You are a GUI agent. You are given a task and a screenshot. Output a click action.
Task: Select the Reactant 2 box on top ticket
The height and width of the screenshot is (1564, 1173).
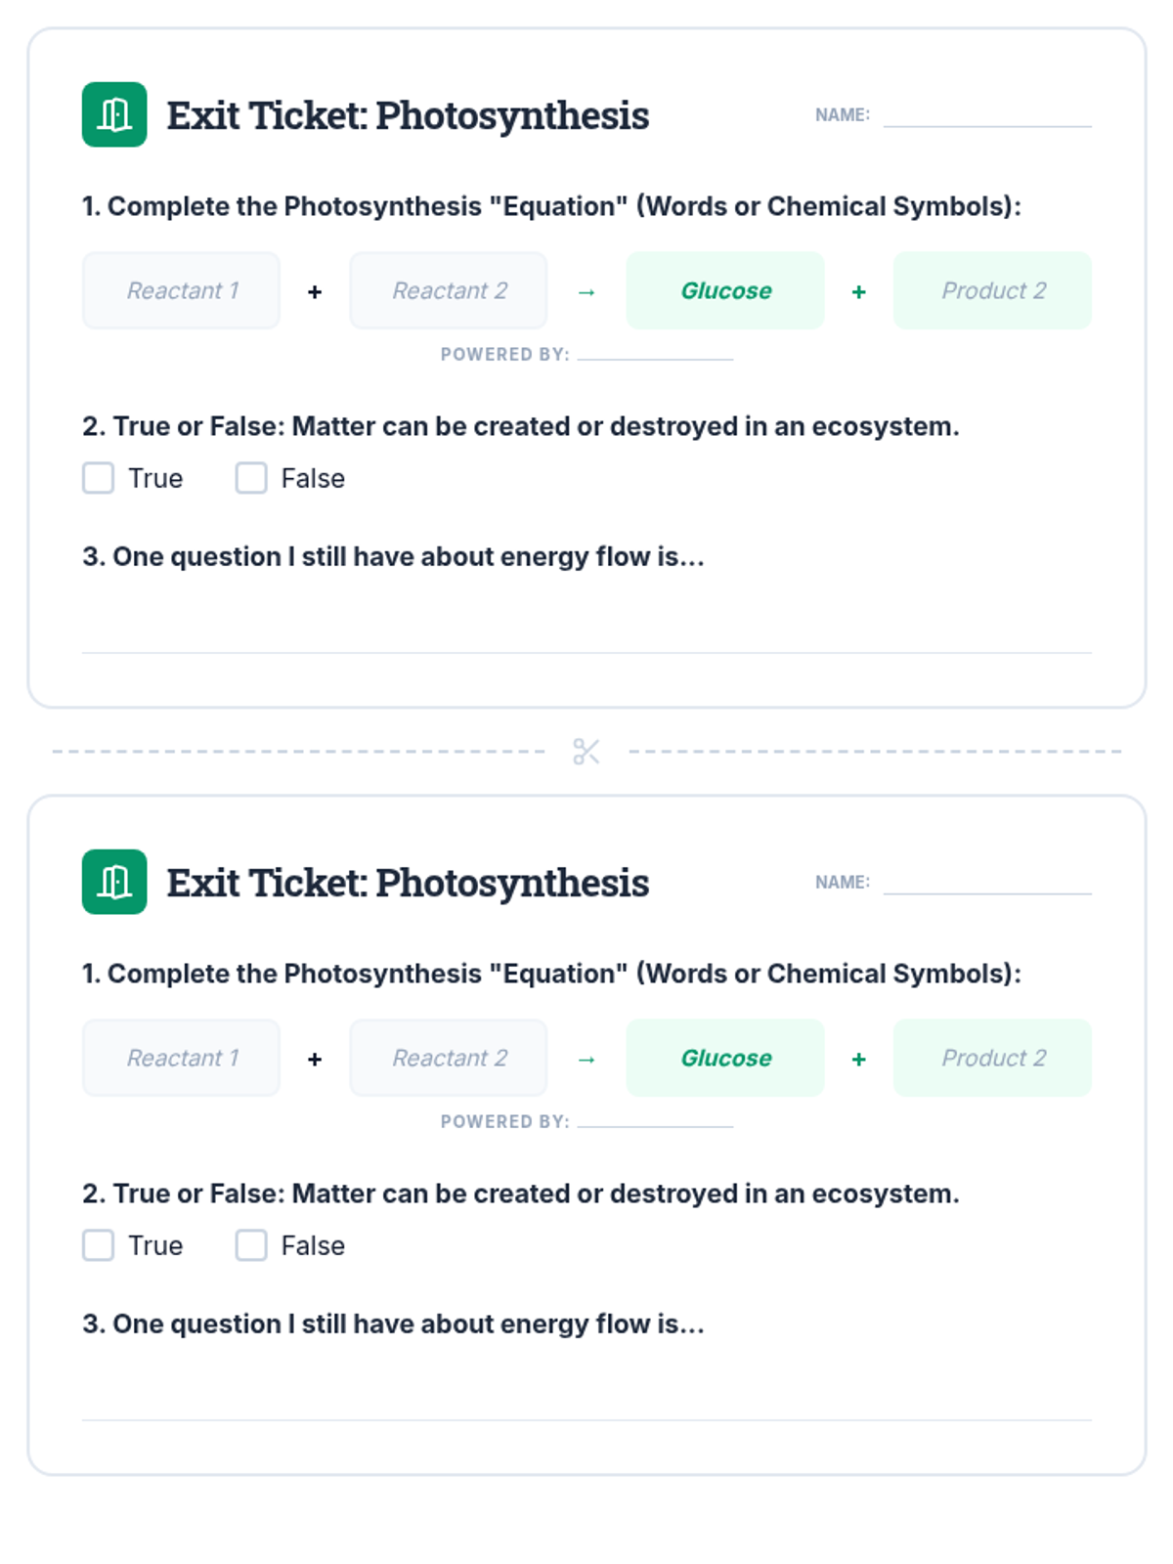(x=449, y=290)
